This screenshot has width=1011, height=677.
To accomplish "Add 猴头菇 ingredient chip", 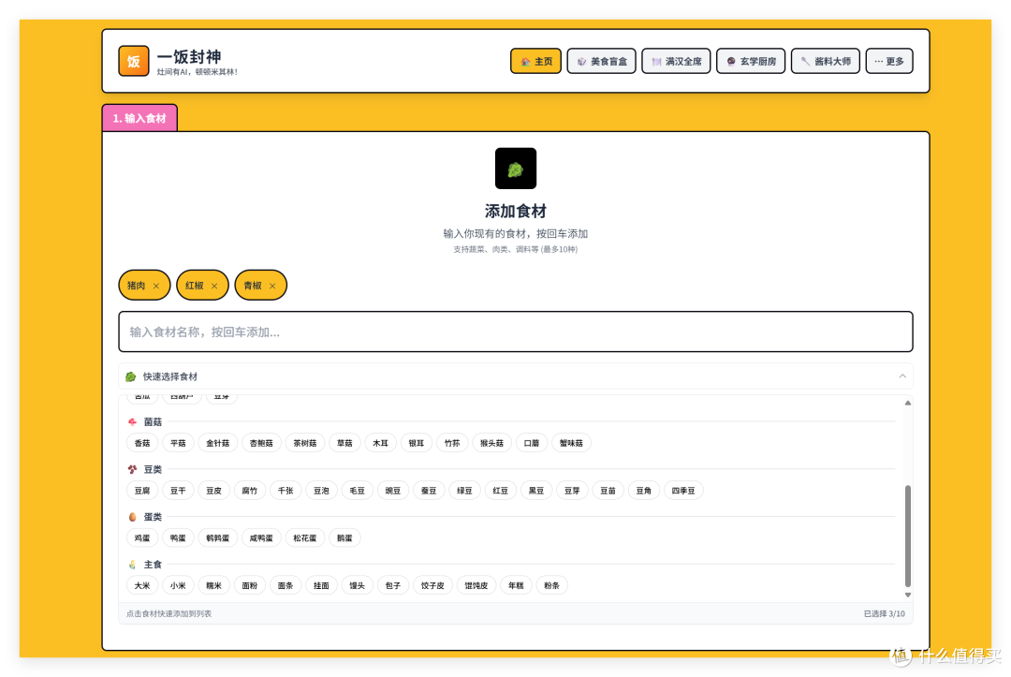I will click(492, 443).
